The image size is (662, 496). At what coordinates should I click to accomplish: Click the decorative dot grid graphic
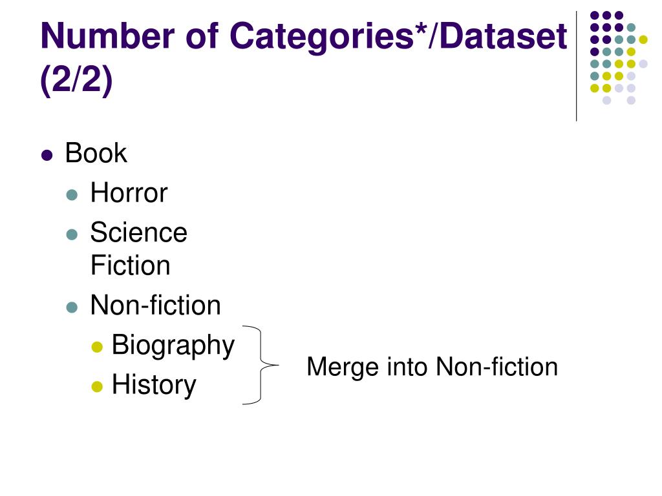click(x=619, y=57)
